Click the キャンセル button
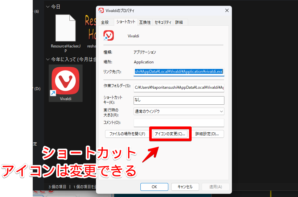Viewport: 298px width, 197px height. [x=185, y=187]
